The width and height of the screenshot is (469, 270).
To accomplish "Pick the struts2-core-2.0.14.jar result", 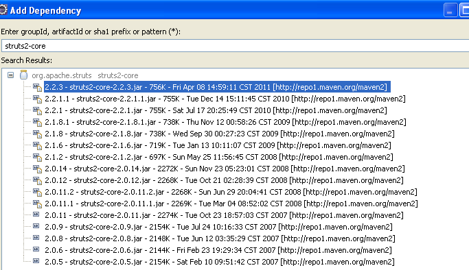I will pos(225,169).
